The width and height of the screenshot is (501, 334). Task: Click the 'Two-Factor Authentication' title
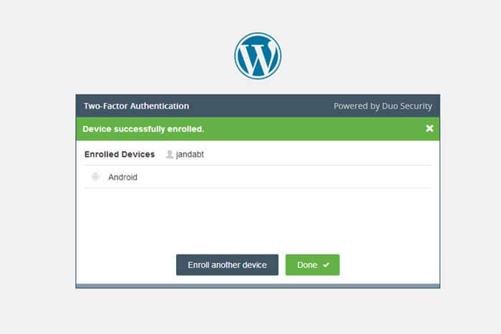[x=136, y=106]
